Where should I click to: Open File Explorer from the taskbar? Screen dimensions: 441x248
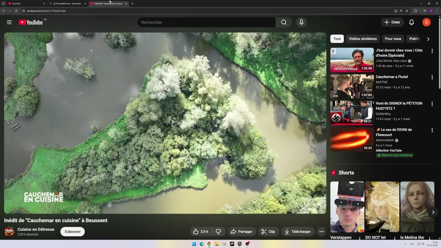tap(217, 244)
